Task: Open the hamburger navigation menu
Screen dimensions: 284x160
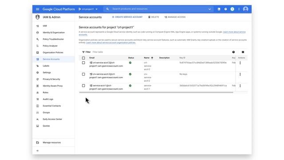Action: (37, 9)
